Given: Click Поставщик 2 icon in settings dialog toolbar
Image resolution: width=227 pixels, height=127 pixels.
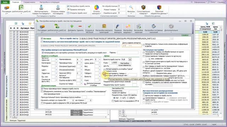Looking at the screenshot, I should [x=42, y=27].
